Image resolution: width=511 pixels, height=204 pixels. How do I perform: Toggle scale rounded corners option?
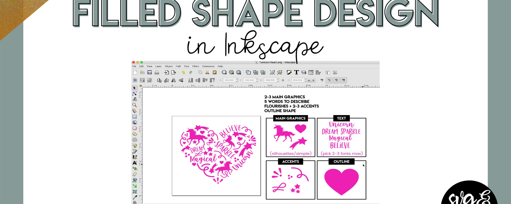coord(329,80)
